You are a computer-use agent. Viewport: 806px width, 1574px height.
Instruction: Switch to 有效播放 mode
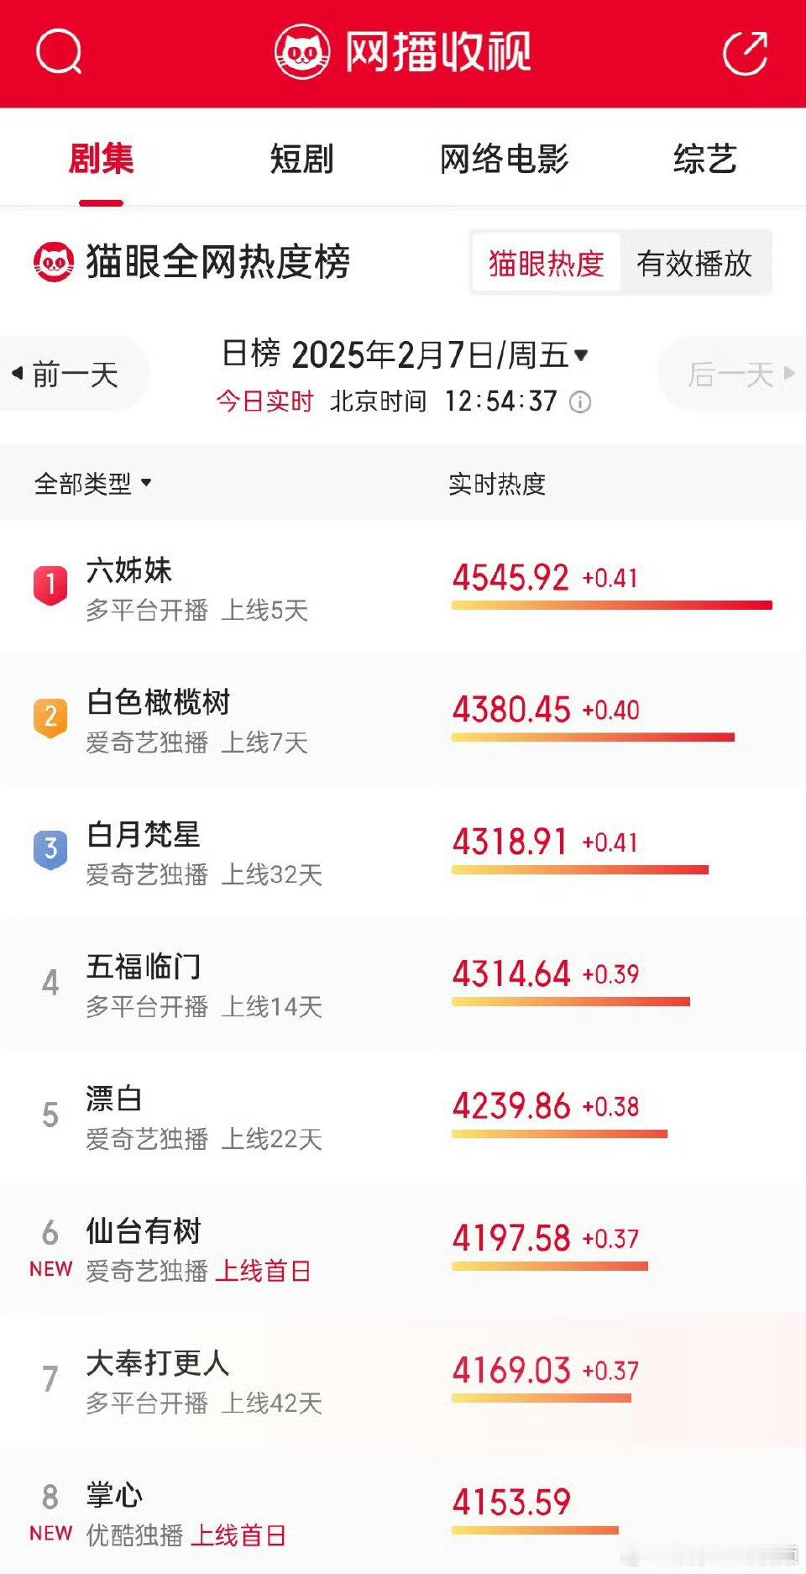click(694, 263)
